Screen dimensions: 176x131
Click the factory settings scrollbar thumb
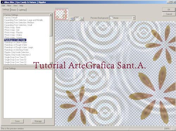tap(51, 26)
